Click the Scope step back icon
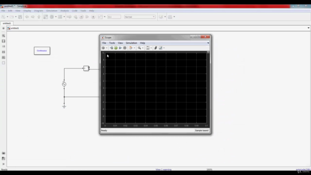311x175 pixels. coord(111,48)
